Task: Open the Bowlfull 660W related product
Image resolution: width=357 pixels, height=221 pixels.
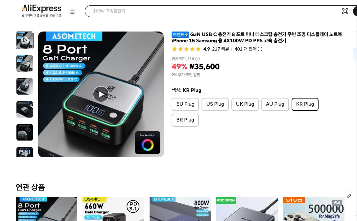Action: (x=113, y=209)
